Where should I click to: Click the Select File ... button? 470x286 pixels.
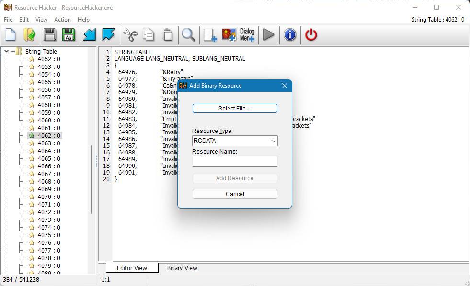click(235, 108)
